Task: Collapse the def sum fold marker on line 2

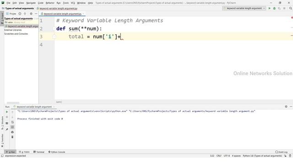Action: [54, 28]
